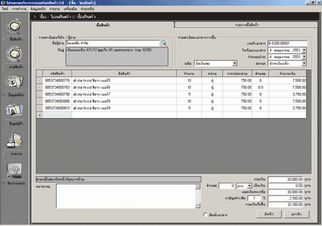Click the plus icon to add new row
The image size is (322, 226).
(x=40, y=115)
